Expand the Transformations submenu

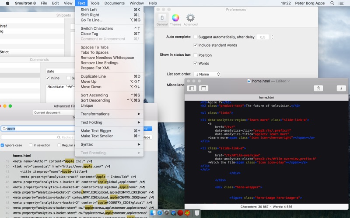tap(109, 114)
